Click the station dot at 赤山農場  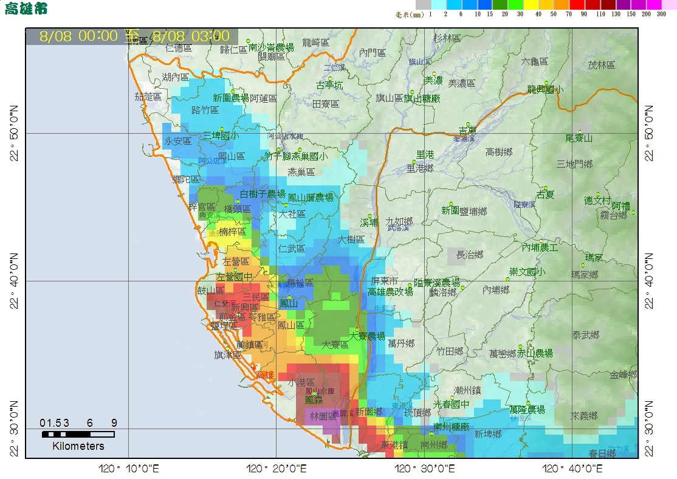coord(521,347)
